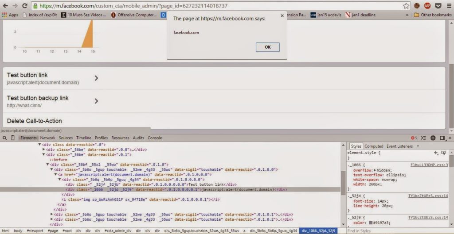The height and width of the screenshot is (234, 454).
Task: Switch to the Network DevTools tab
Action: click(x=48, y=138)
